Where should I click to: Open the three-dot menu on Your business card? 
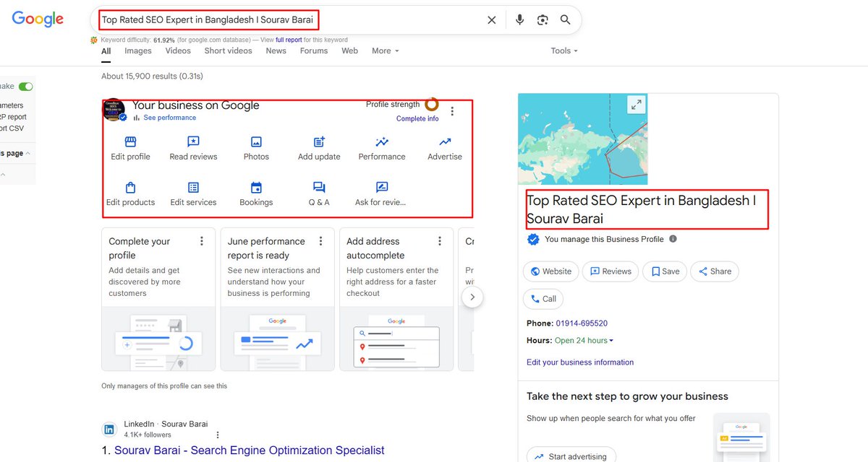tap(452, 111)
